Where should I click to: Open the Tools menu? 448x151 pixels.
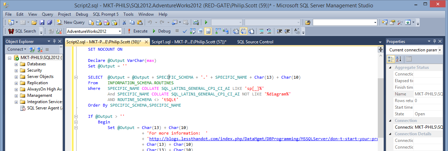[x=128, y=14]
